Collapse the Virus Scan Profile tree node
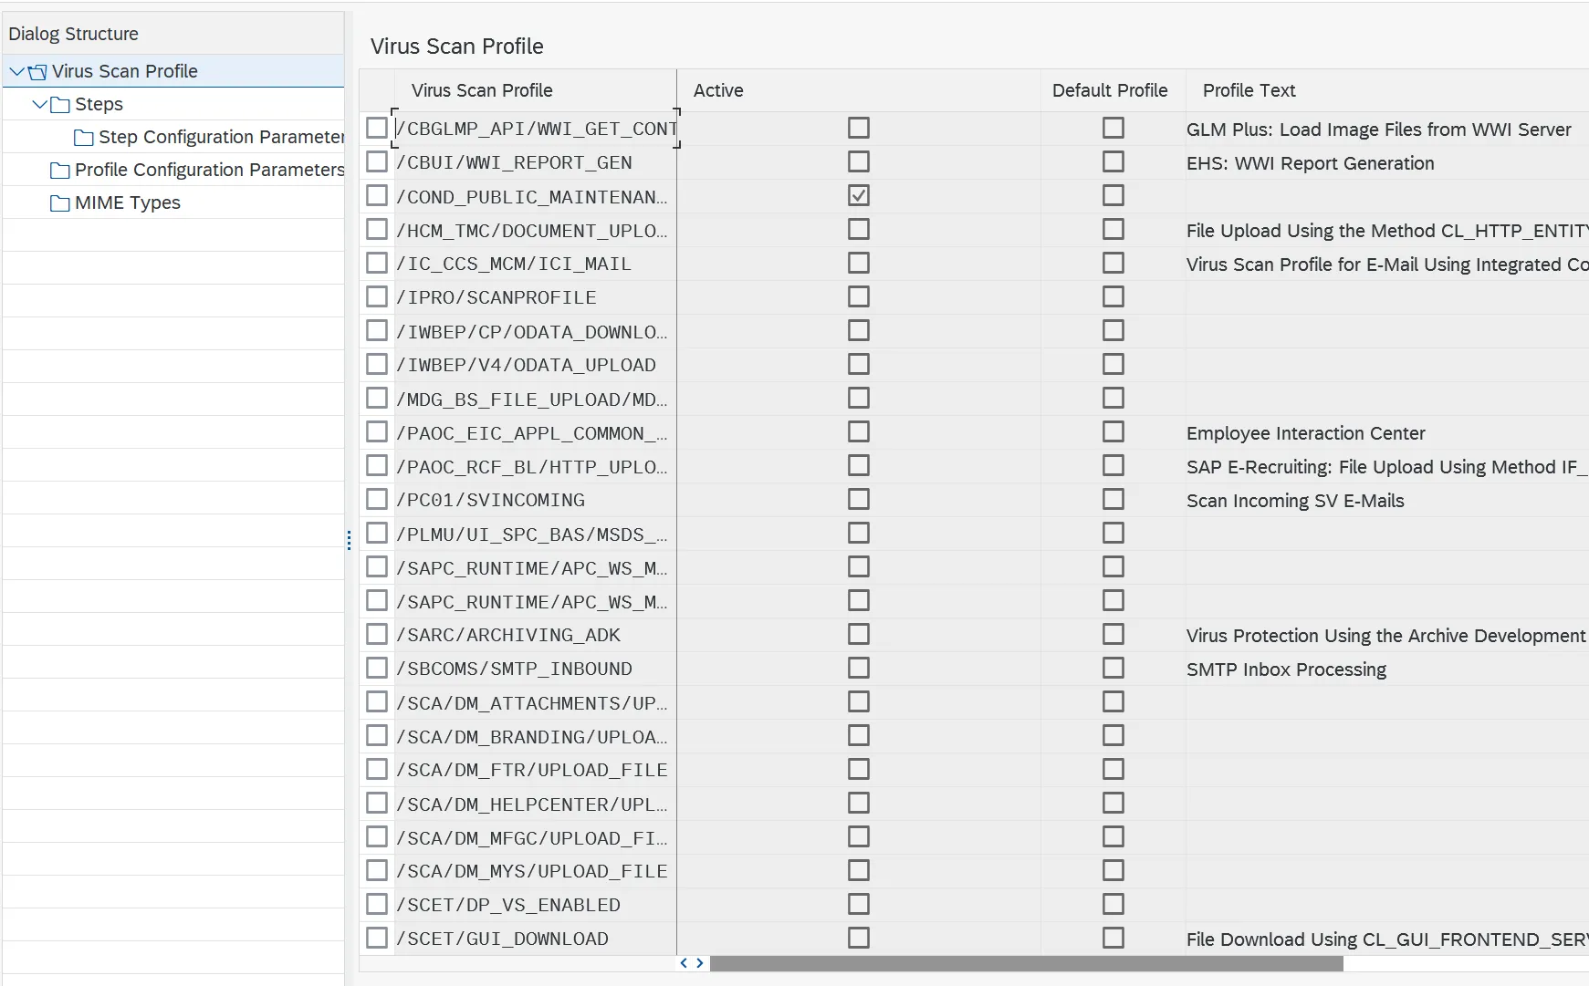The width and height of the screenshot is (1589, 986). click(x=16, y=71)
